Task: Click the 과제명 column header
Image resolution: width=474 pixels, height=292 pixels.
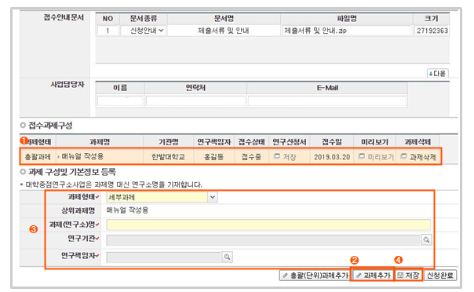Action: pos(100,142)
